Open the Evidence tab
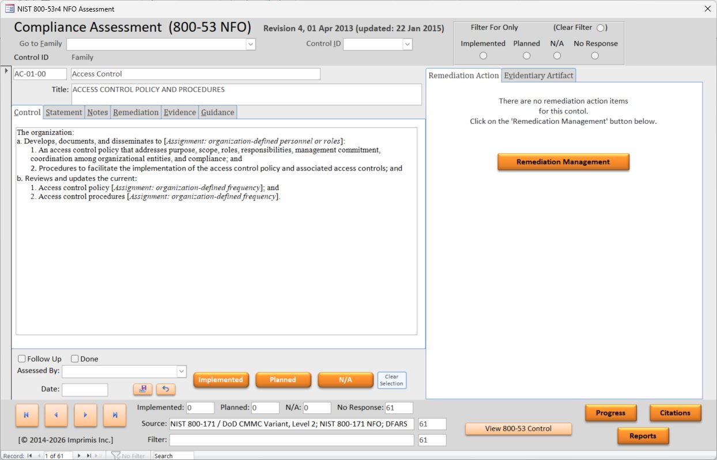717x460 pixels. click(x=180, y=112)
